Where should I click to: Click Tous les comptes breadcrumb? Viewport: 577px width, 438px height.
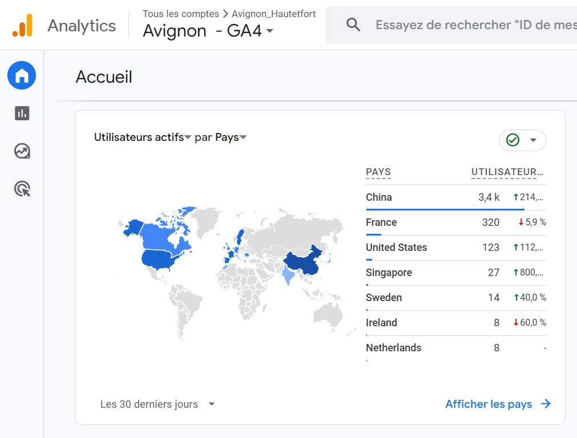pyautogui.click(x=180, y=14)
